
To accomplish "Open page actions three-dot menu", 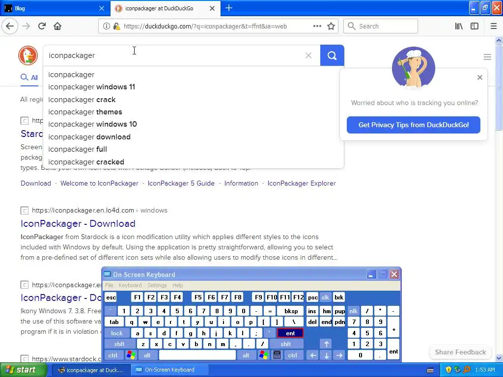I will pos(317,27).
